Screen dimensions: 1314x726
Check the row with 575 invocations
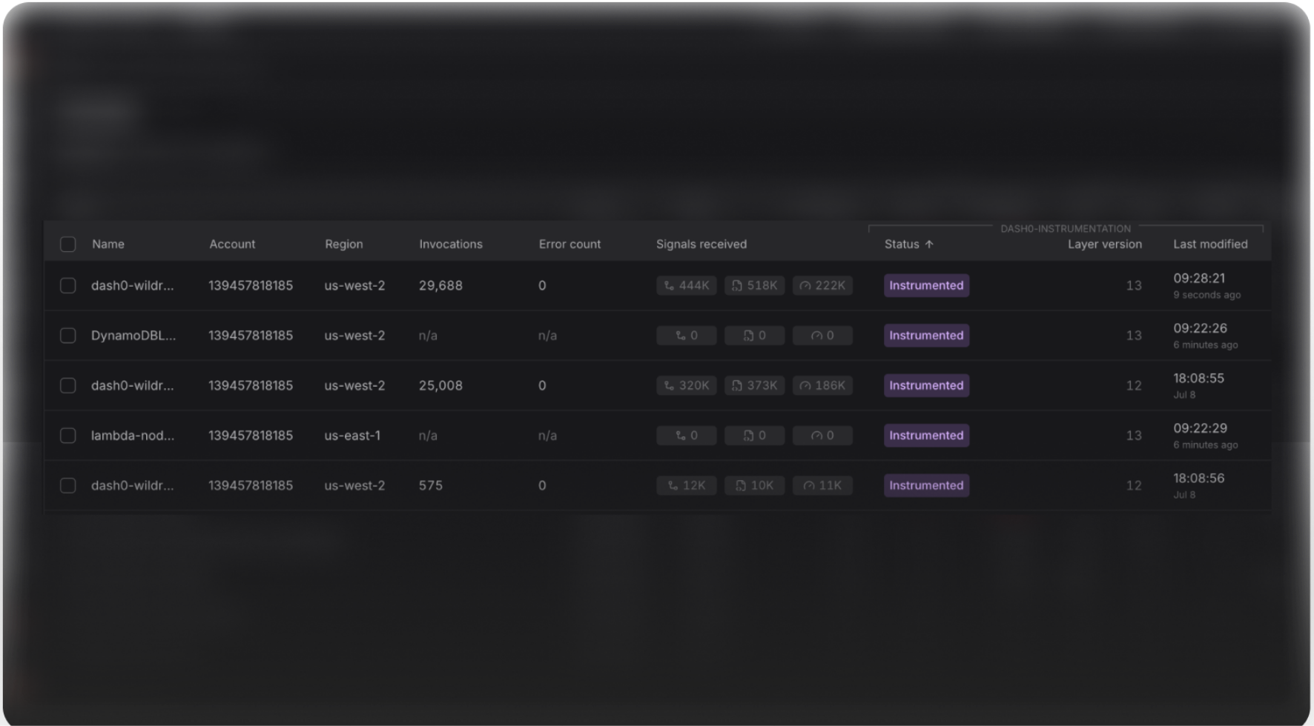[67, 486]
